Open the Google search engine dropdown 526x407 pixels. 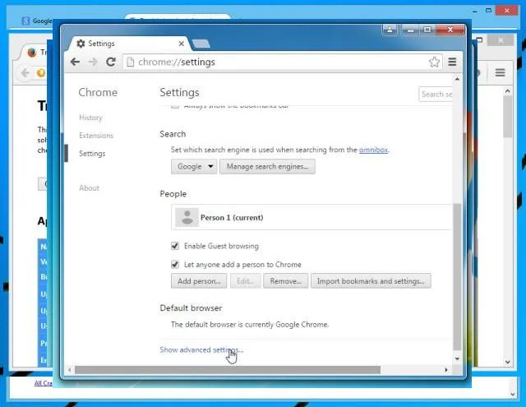coord(194,166)
